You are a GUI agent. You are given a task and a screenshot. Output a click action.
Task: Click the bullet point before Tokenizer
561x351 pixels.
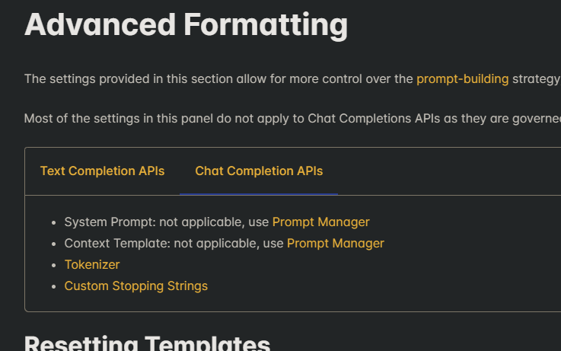(x=53, y=265)
